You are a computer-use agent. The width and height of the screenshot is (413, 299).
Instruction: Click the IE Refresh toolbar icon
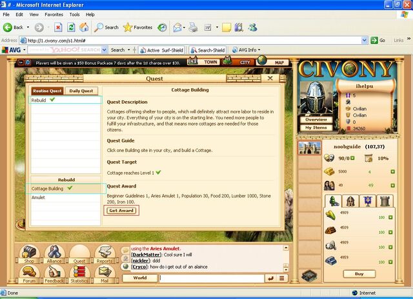[x=71, y=27]
